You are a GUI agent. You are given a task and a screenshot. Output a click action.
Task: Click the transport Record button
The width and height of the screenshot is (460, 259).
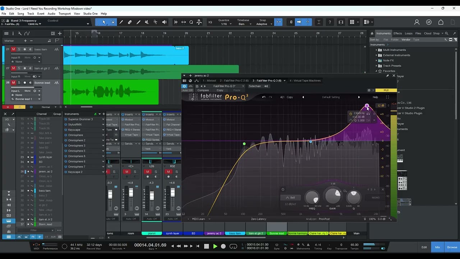[x=223, y=246]
